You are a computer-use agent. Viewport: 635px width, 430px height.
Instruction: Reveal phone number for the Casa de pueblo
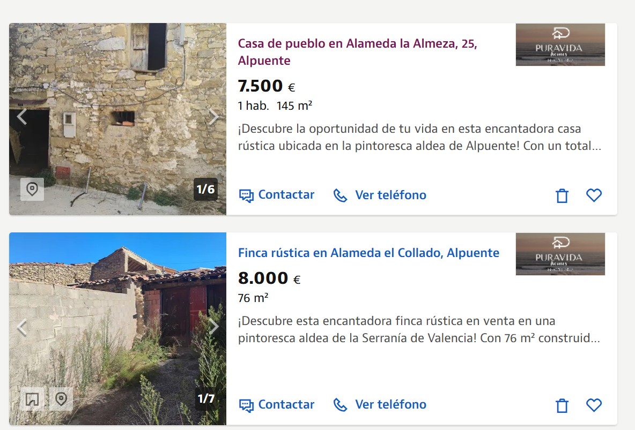click(380, 195)
